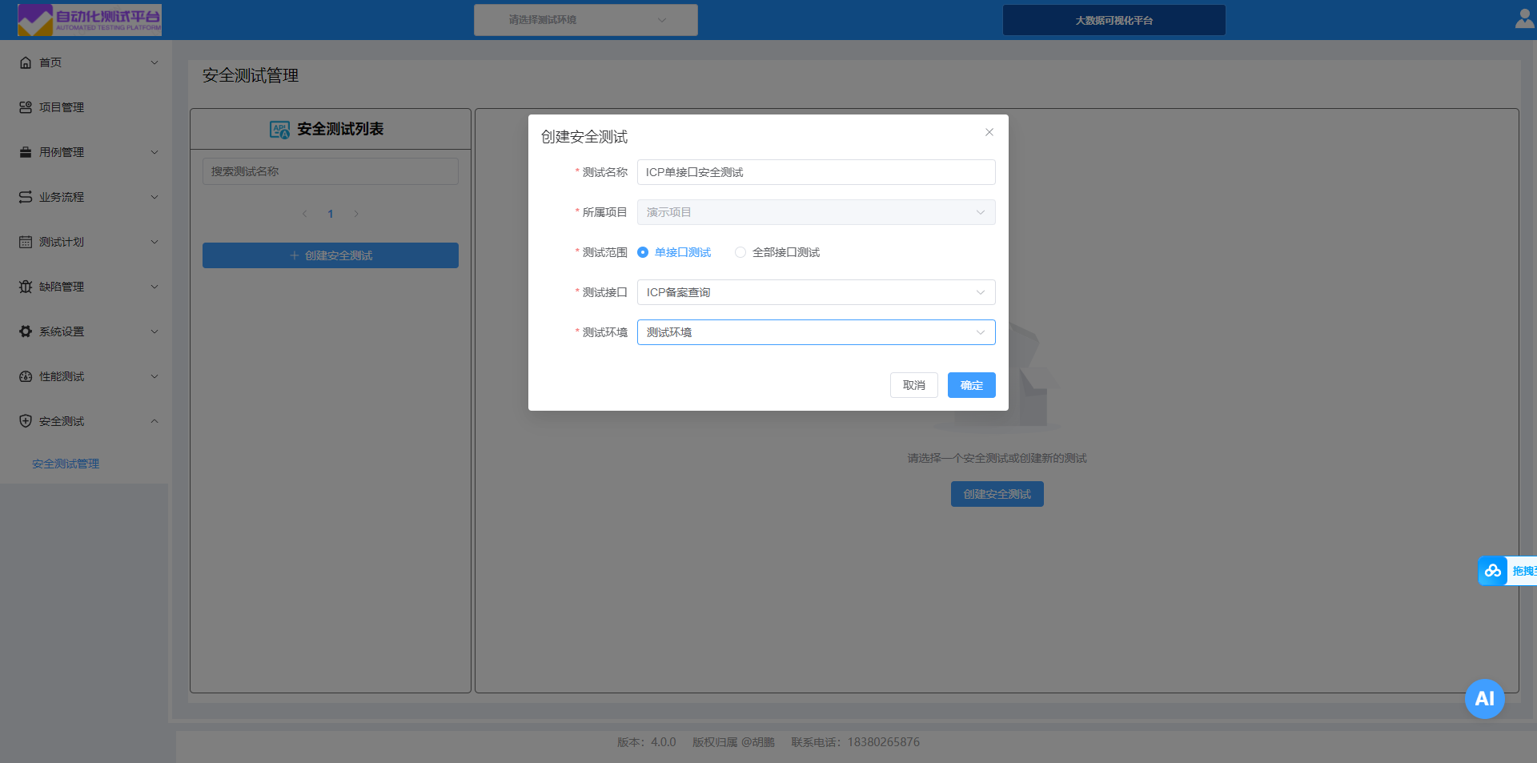Screen dimensions: 1537x763
Task: Click the blue cloud drag widget icon
Action: tap(1492, 571)
